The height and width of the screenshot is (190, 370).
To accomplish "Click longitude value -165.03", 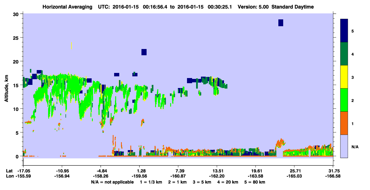I will click(x=294, y=176).
